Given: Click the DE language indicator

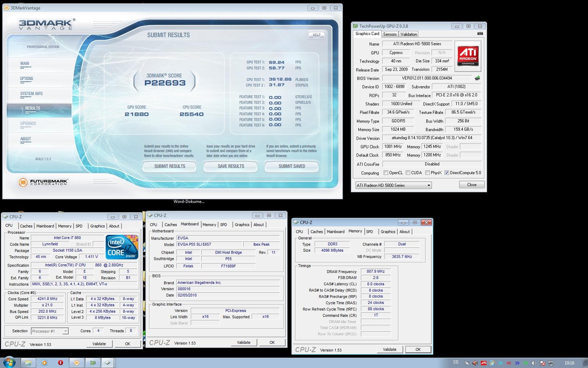Looking at the screenshot, I should click(x=456, y=362).
